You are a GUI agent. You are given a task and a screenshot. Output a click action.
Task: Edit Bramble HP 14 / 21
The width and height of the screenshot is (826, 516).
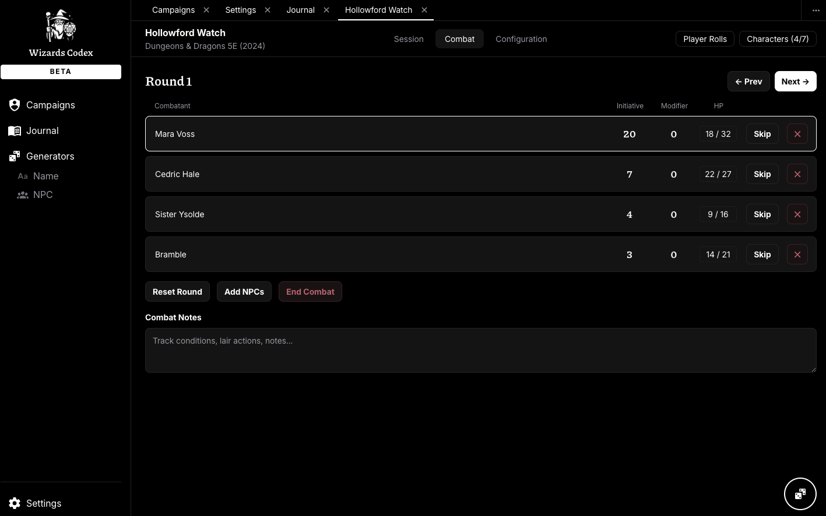click(x=718, y=255)
